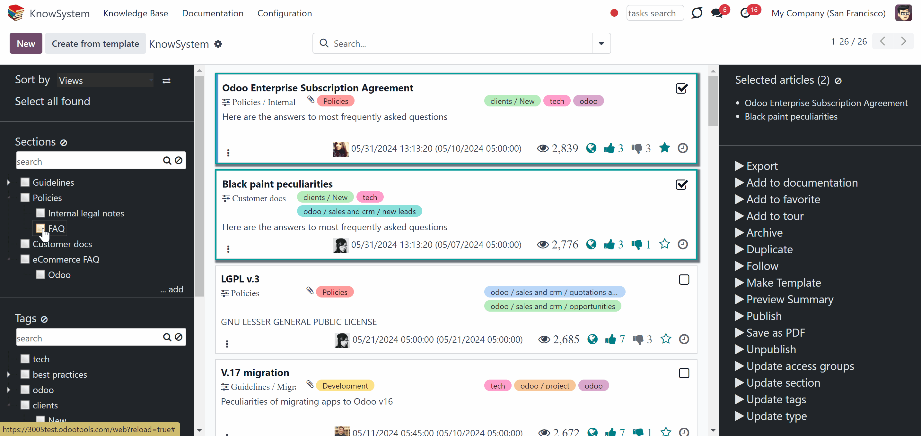
Task: Like the LGPL v.3 article
Action: (611, 339)
